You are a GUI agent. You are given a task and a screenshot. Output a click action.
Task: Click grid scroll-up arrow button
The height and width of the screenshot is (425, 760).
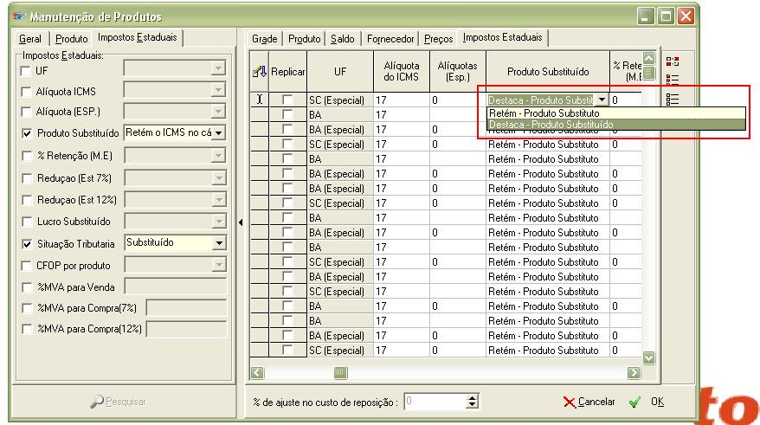(x=648, y=59)
